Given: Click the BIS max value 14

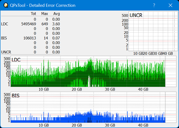Looking at the screenshot, I should tap(46, 38).
